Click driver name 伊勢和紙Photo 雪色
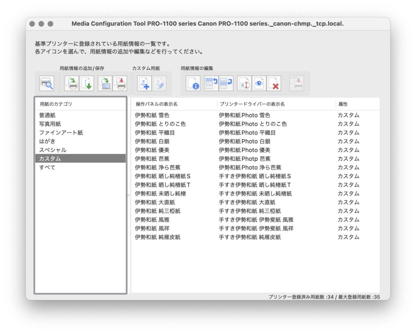The height and width of the screenshot is (334, 416). (244, 115)
